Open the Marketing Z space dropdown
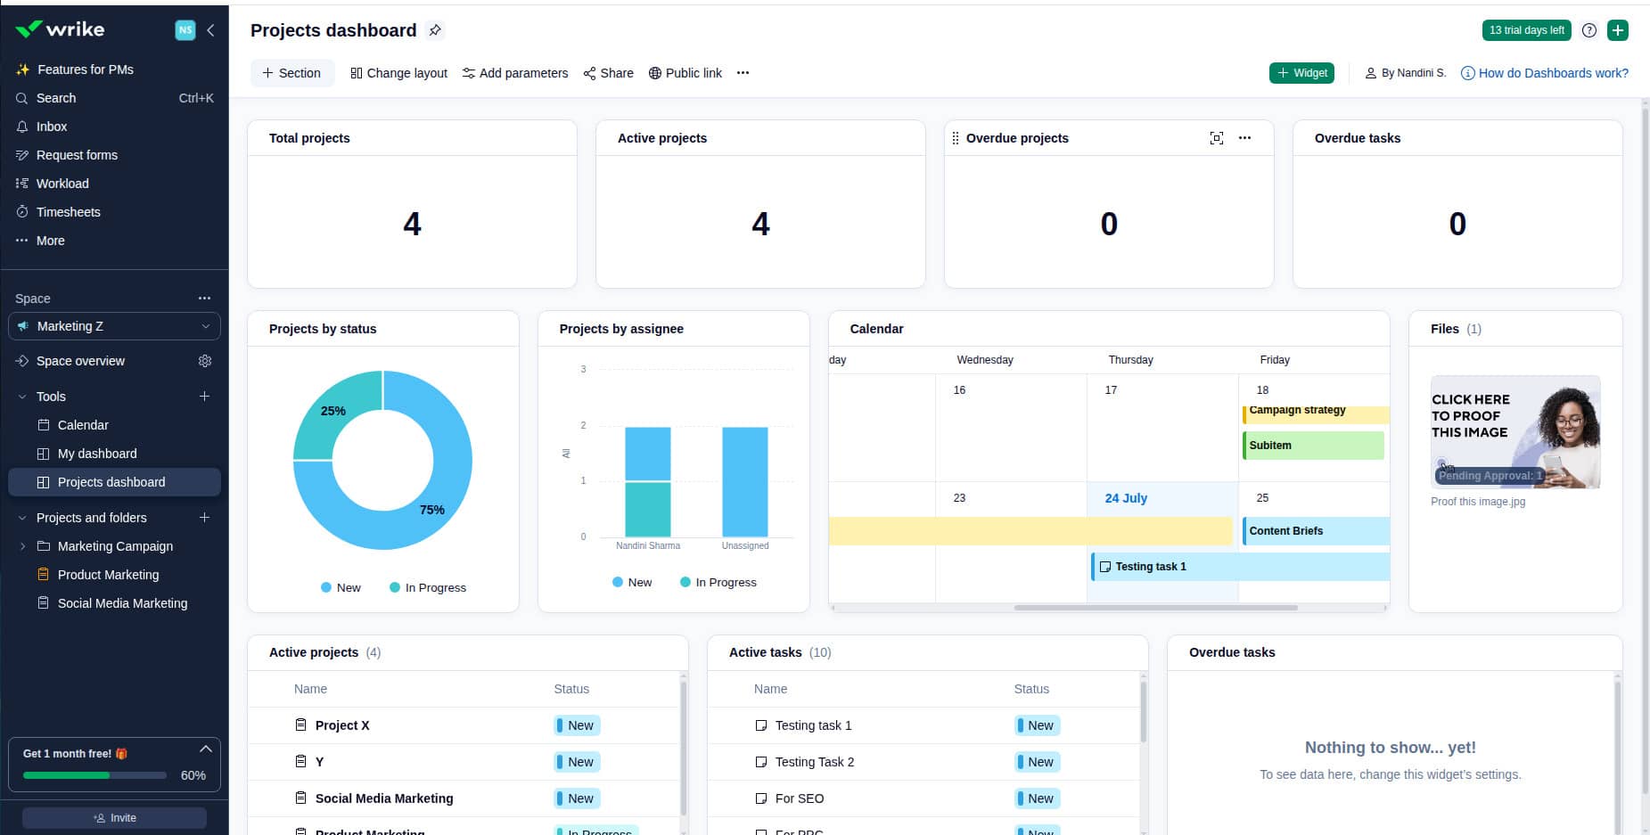 click(204, 326)
